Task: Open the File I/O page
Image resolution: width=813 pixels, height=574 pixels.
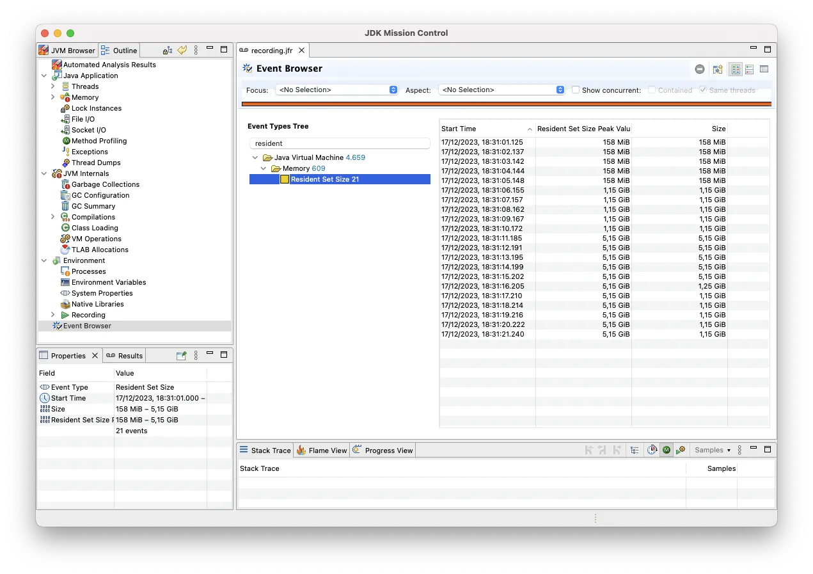Action: pyautogui.click(x=83, y=119)
